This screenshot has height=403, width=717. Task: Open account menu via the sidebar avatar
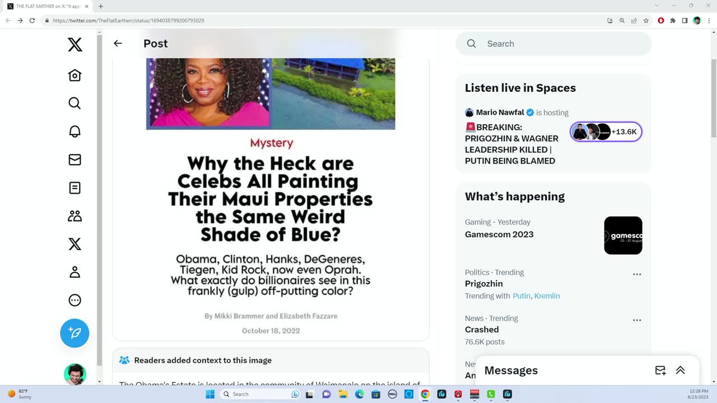(x=75, y=374)
